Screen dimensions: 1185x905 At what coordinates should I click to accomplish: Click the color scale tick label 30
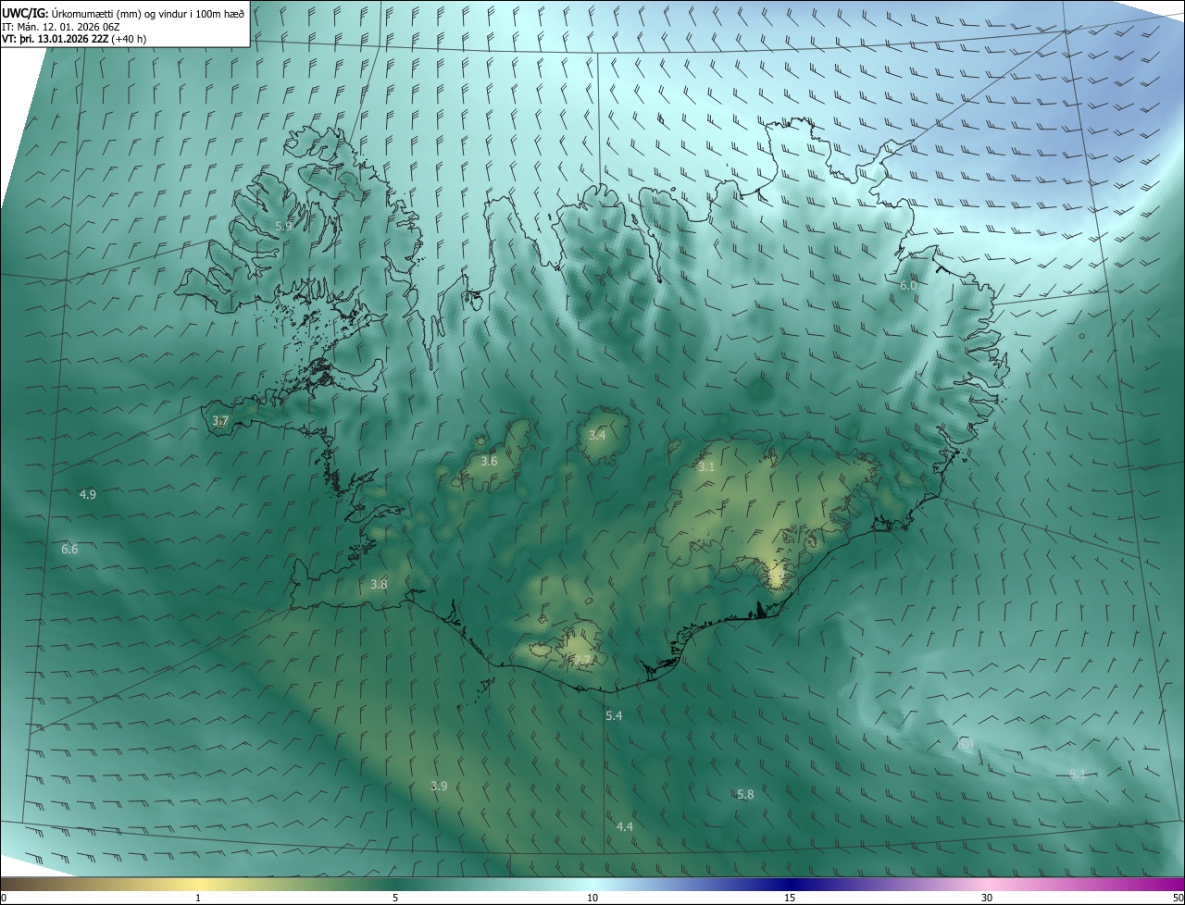[x=987, y=898]
